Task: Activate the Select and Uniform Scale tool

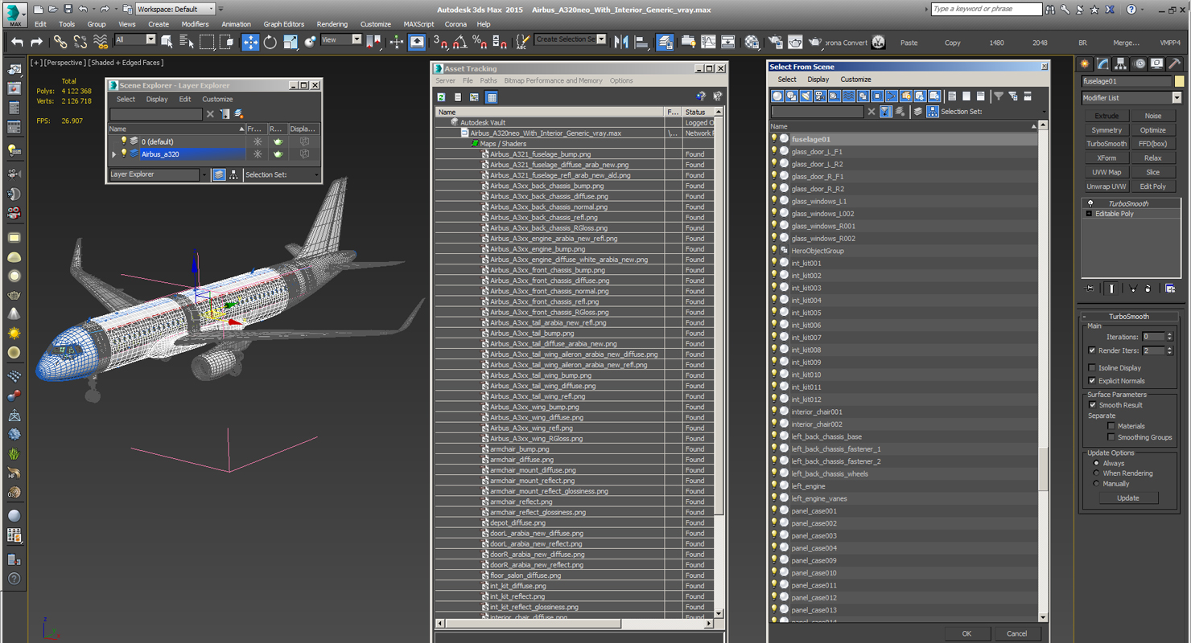Action: click(290, 42)
